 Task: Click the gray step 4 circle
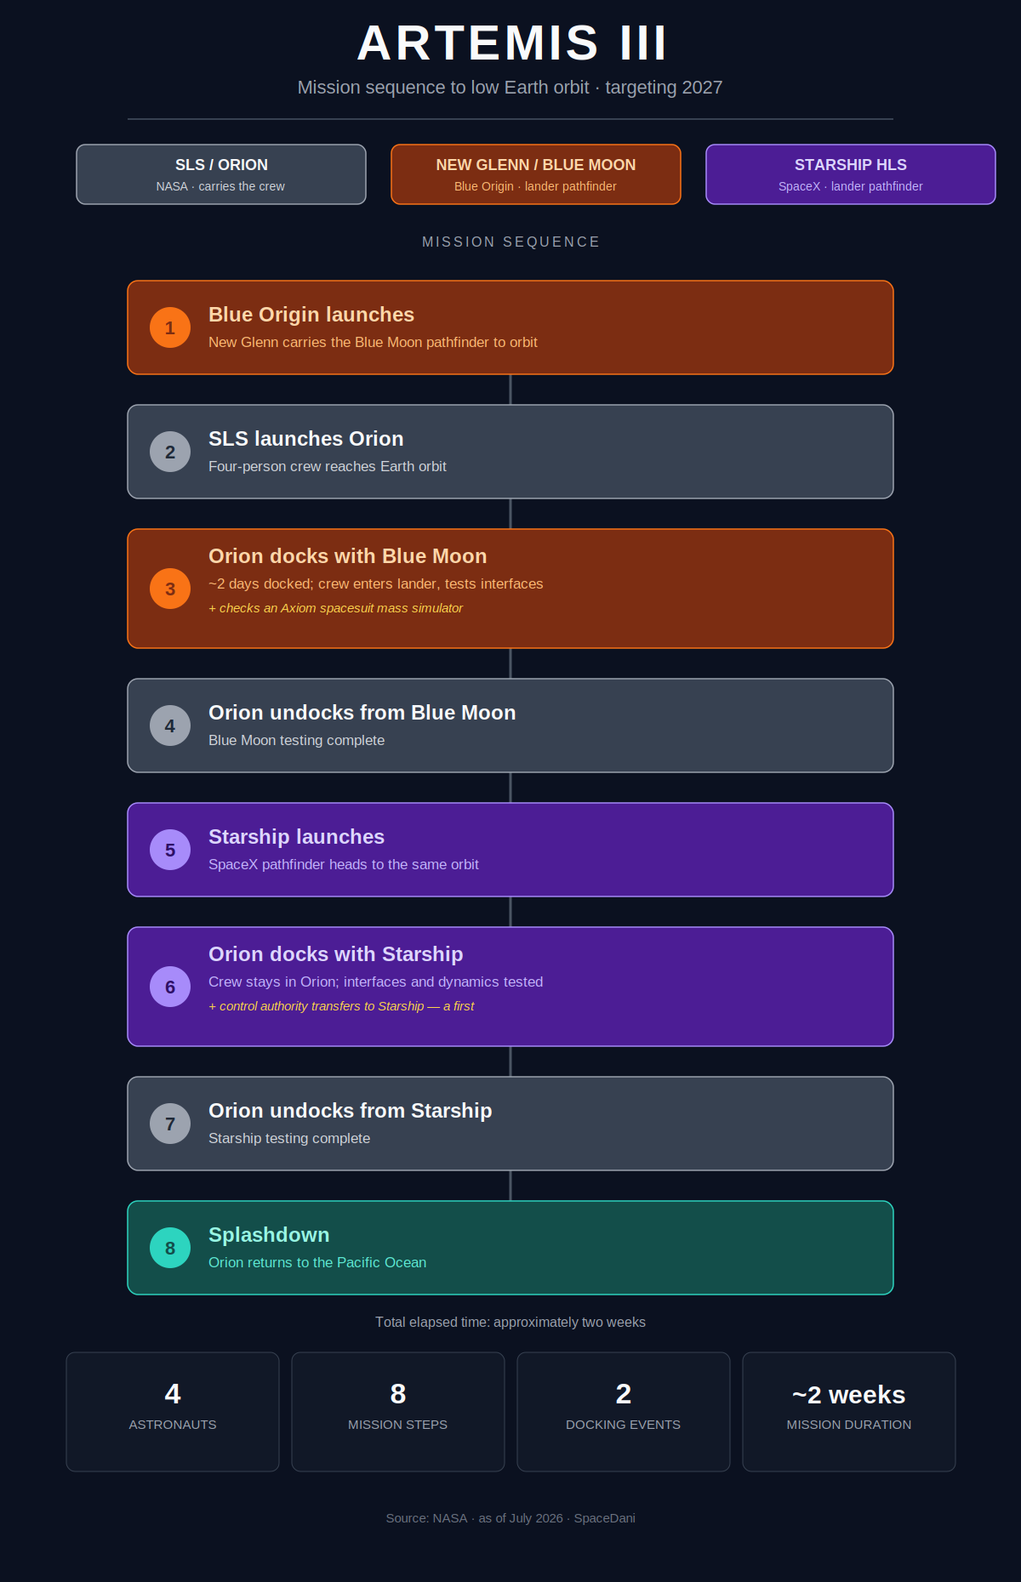coord(170,726)
